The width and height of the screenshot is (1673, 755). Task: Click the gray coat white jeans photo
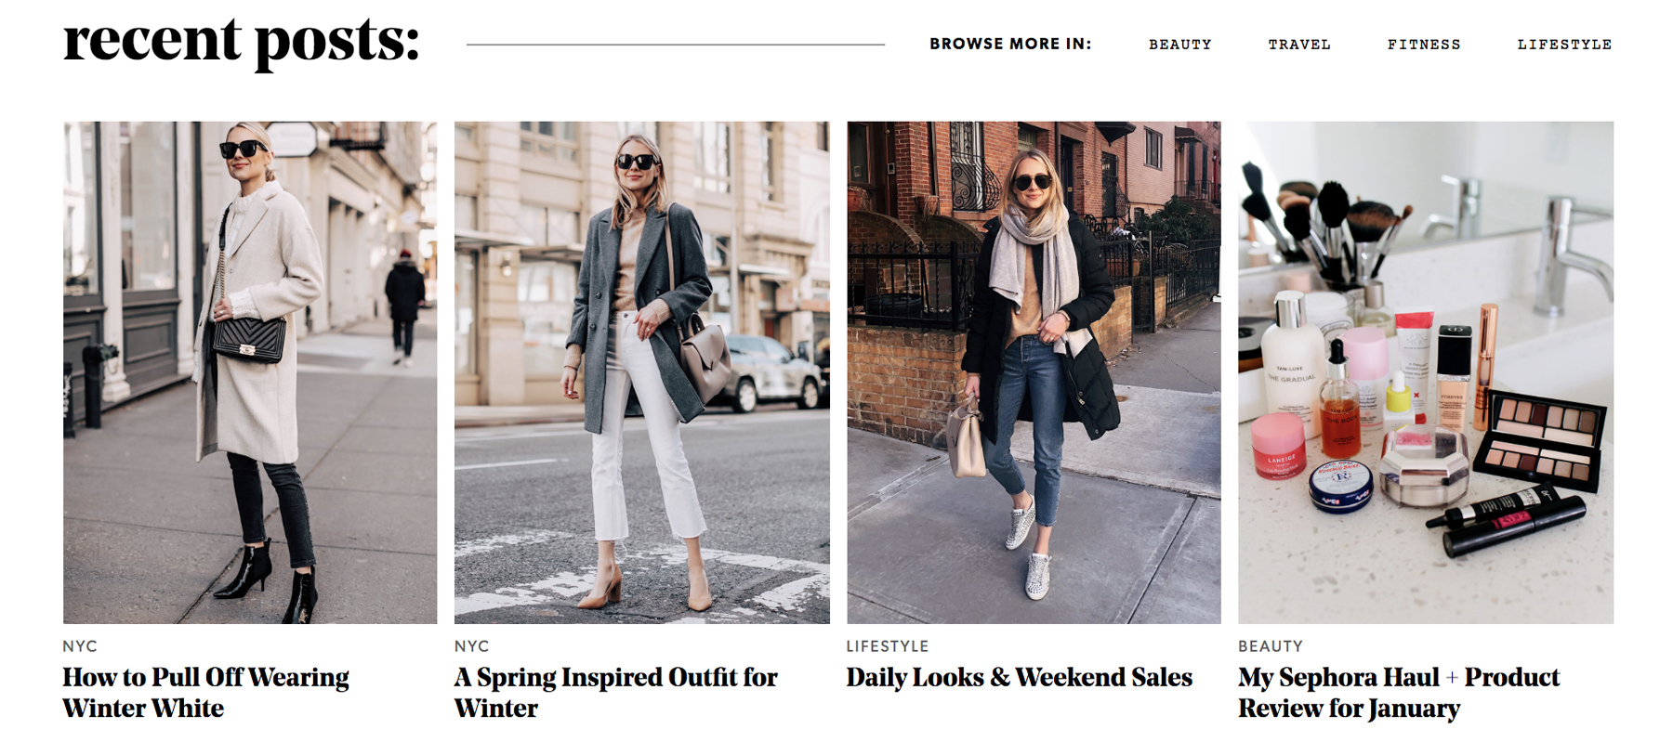click(x=642, y=372)
